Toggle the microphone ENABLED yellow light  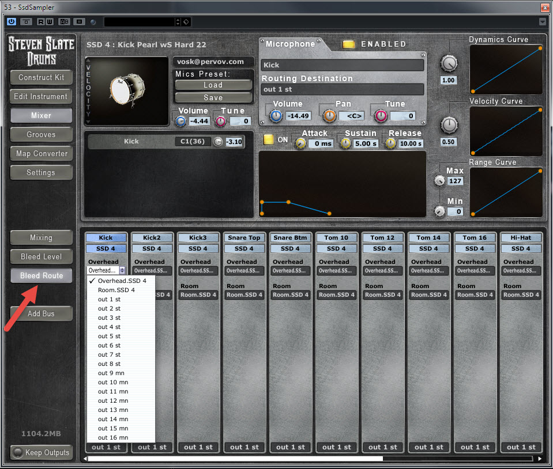(348, 44)
